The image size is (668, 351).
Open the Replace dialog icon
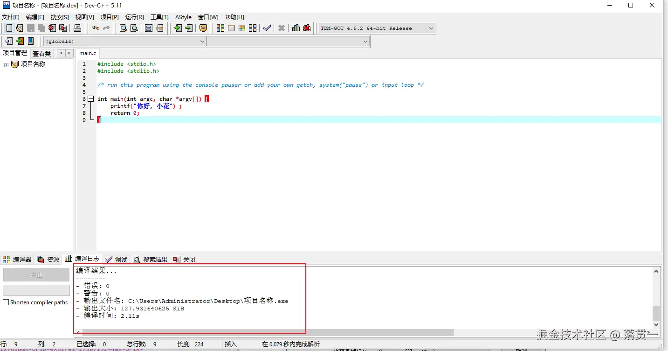[x=134, y=28]
